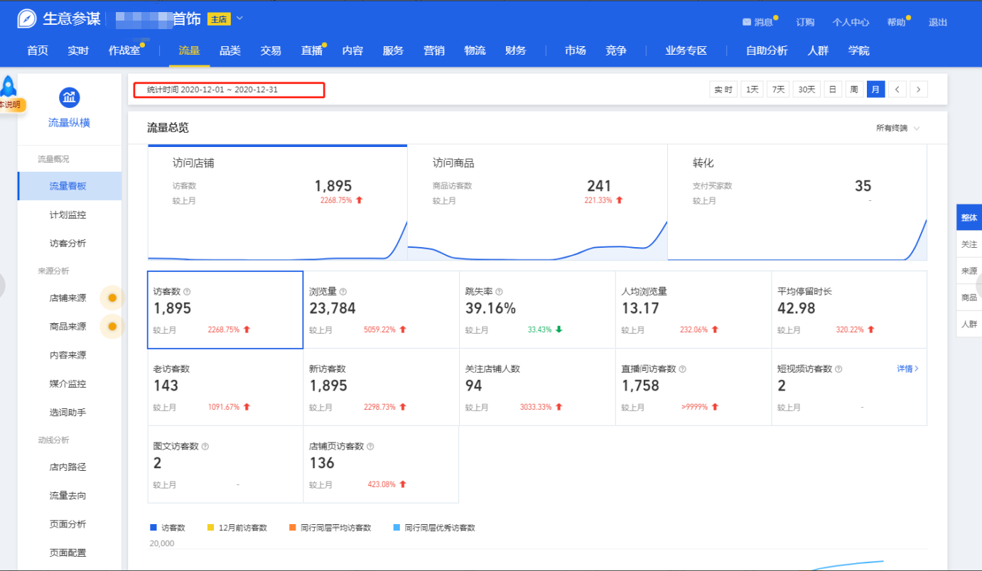Open the 交易 navigation tab
The width and height of the screenshot is (982, 571).
(271, 50)
